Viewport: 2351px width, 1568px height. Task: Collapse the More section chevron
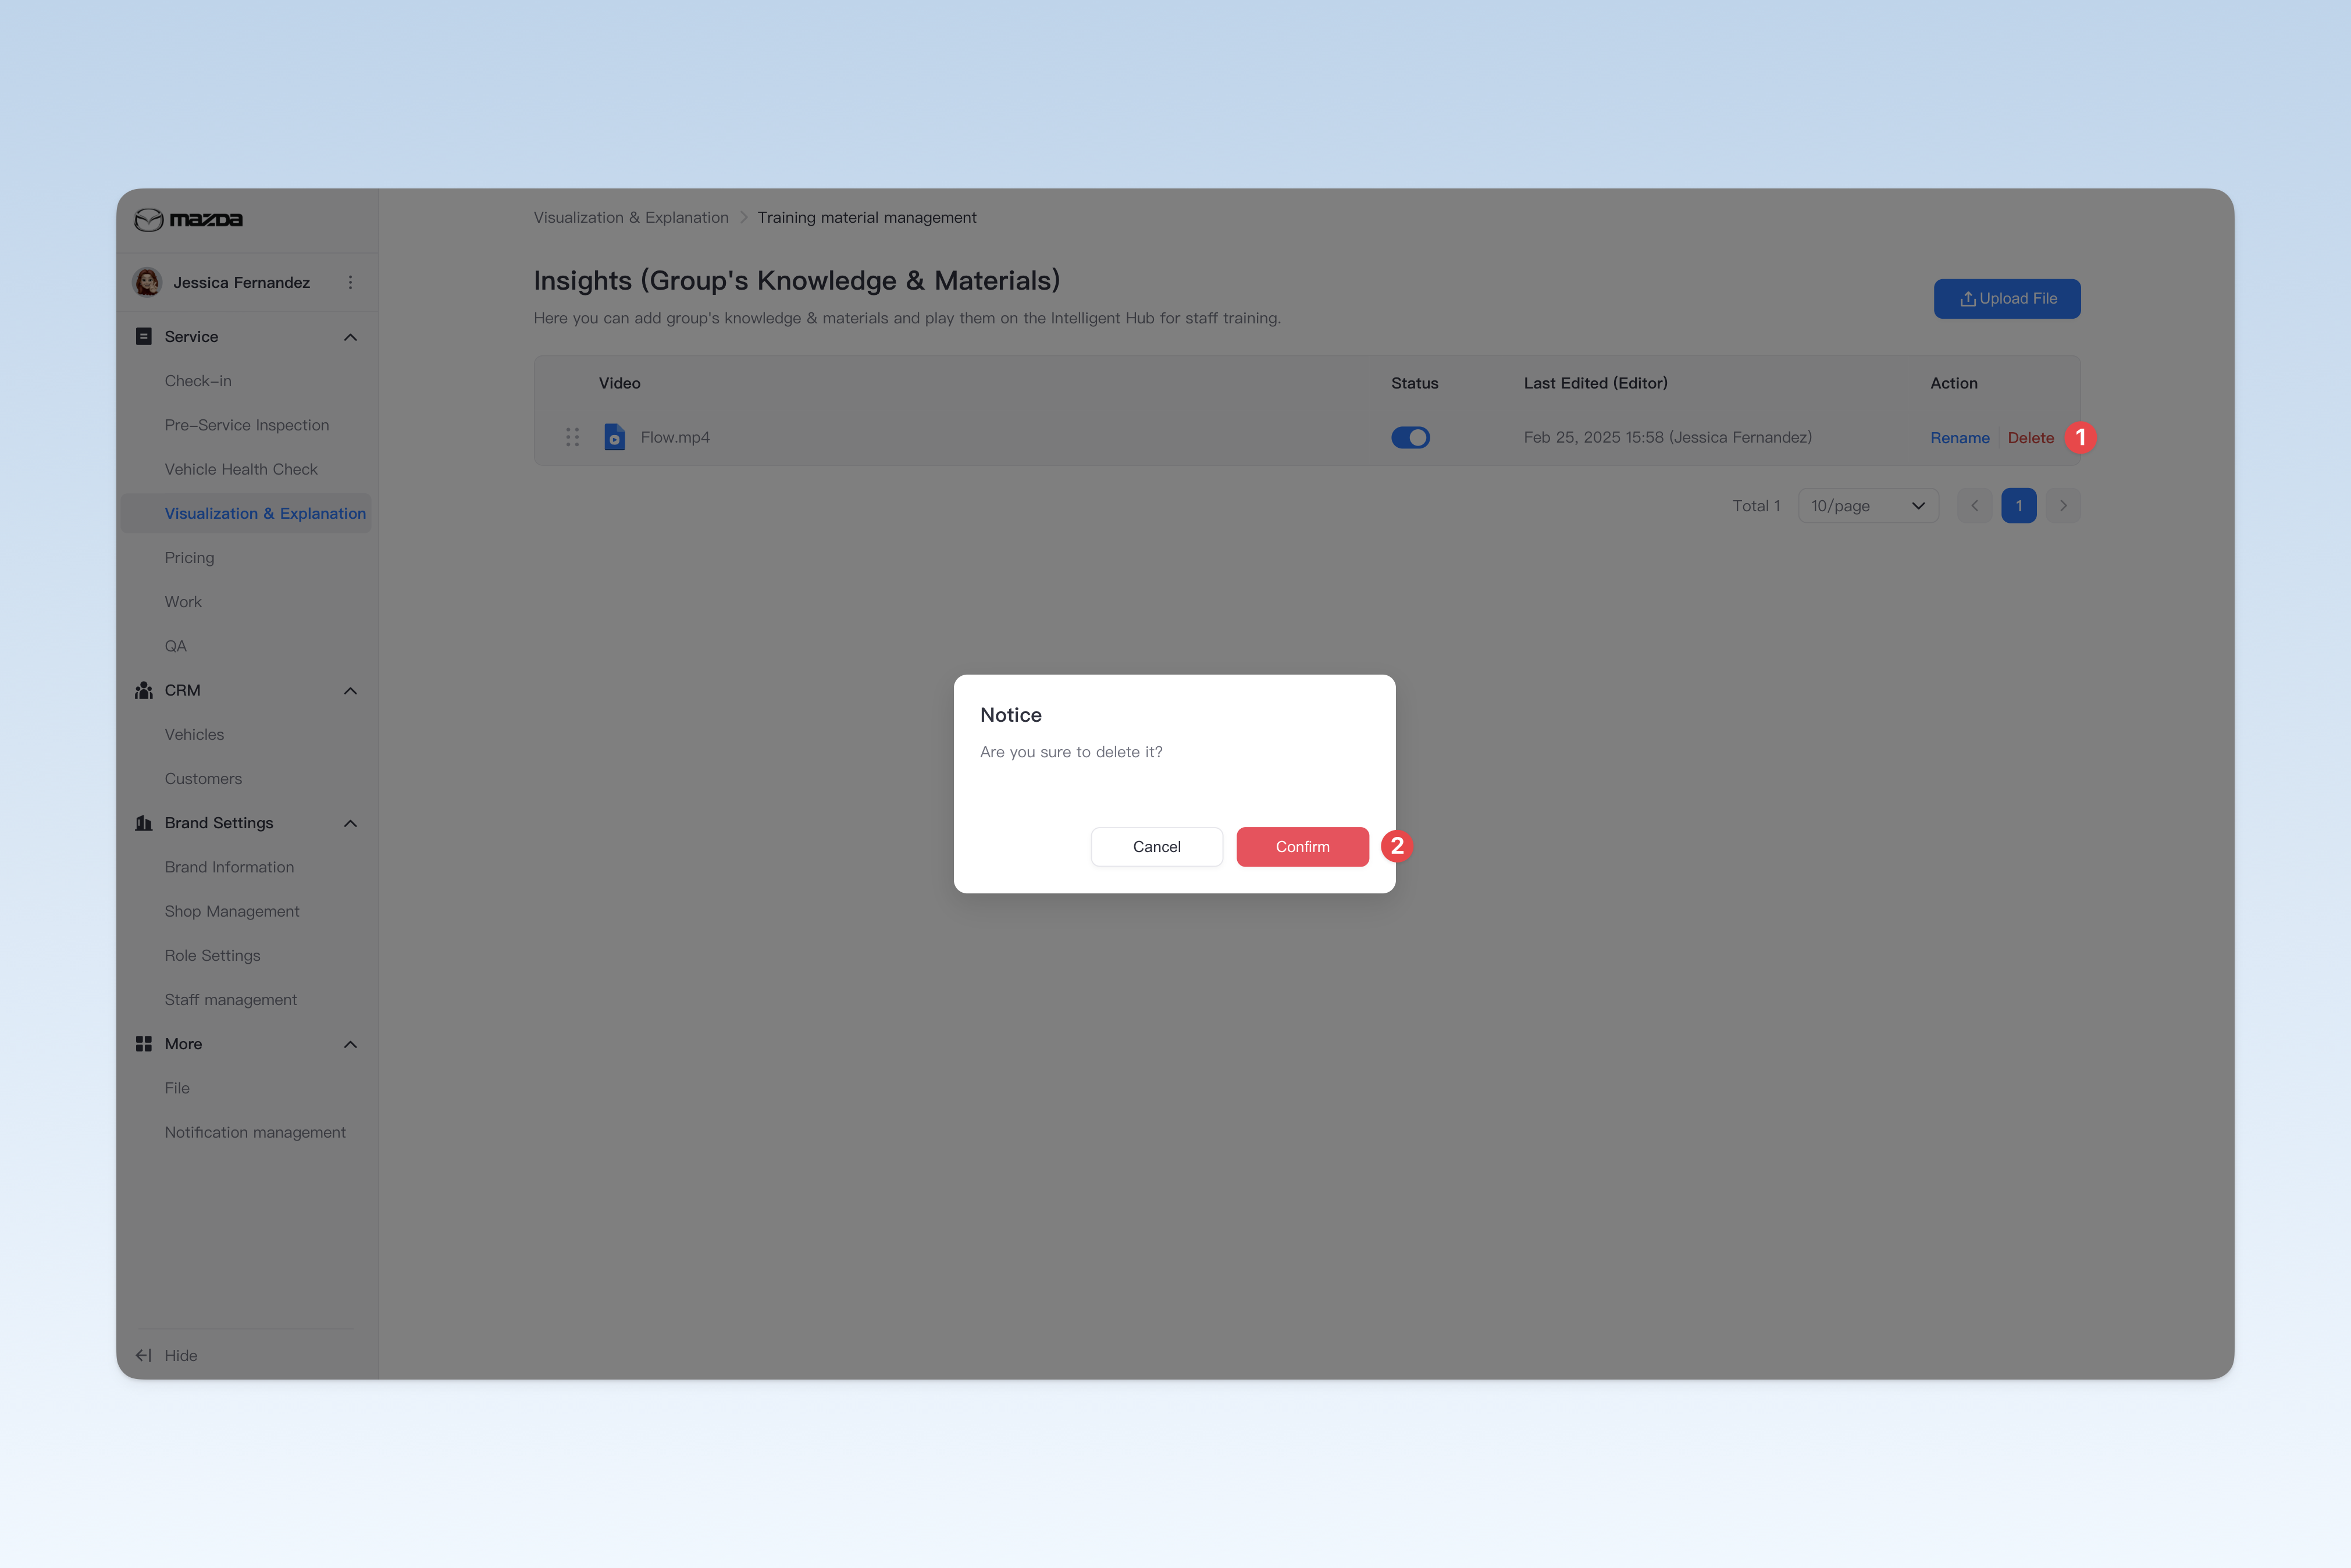click(x=350, y=1045)
